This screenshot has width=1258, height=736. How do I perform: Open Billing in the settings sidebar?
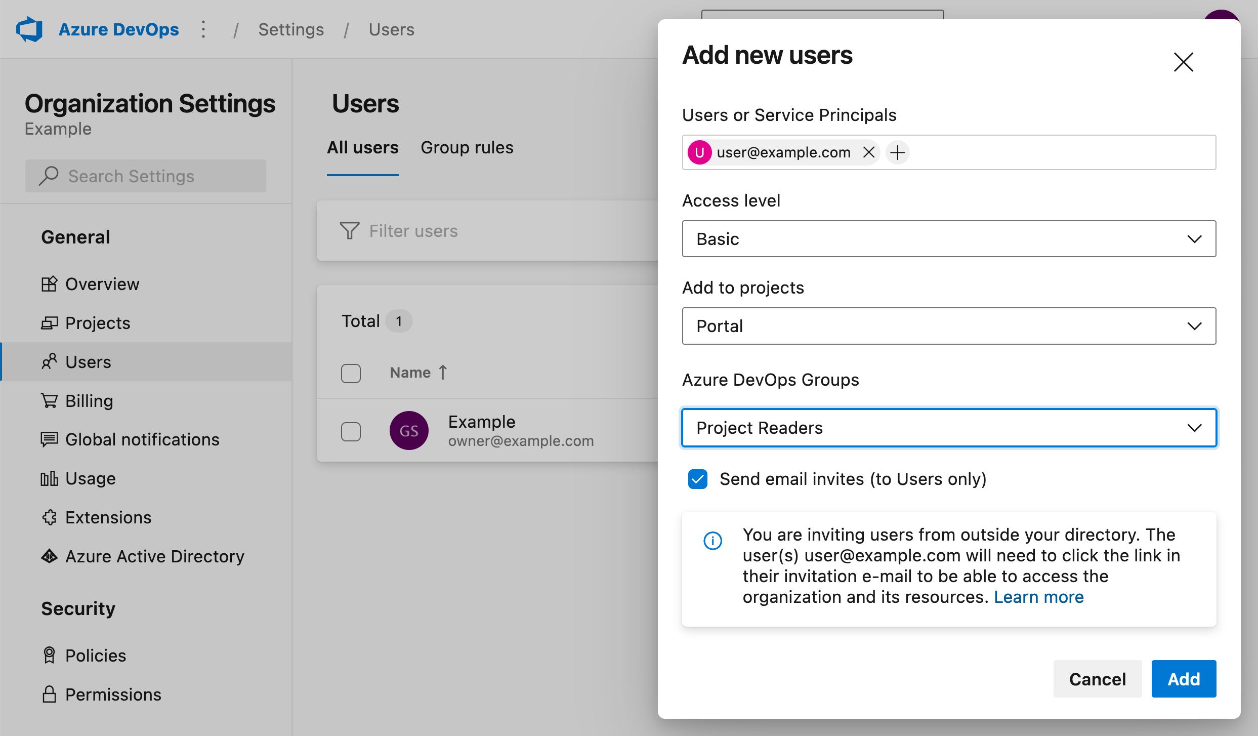146,400
